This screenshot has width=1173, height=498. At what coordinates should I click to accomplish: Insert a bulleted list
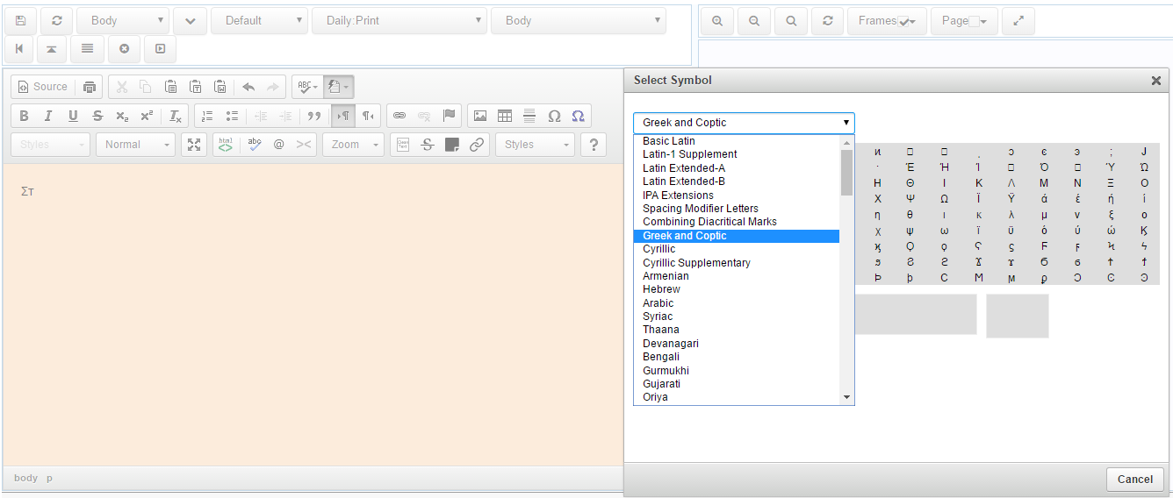(232, 116)
